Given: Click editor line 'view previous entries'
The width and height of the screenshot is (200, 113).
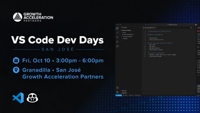Looking at the screenshot, I should 156,40.
